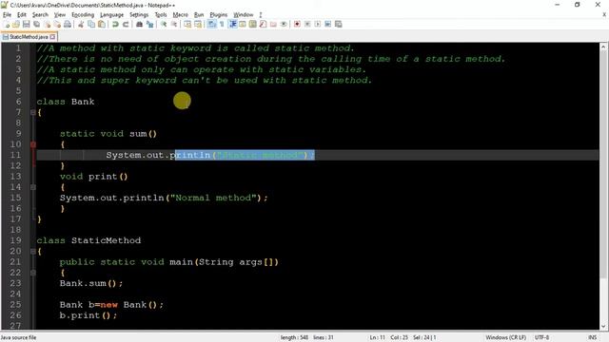Open the Encoding menu
This screenshot has width=609, height=342.
point(83,15)
